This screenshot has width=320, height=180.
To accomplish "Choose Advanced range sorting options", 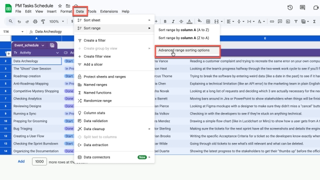I will [x=187, y=50].
